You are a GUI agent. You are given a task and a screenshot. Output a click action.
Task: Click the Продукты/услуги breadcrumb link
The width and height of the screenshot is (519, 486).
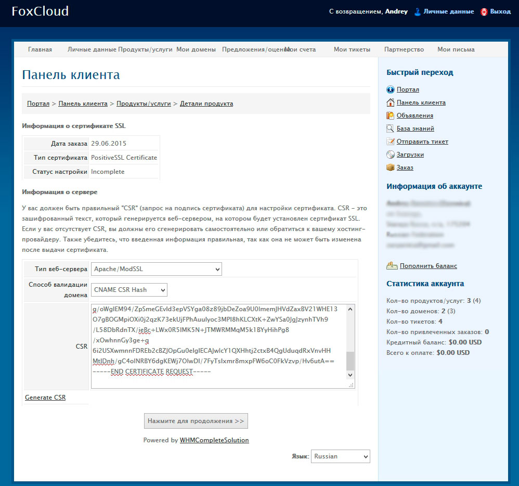point(144,104)
